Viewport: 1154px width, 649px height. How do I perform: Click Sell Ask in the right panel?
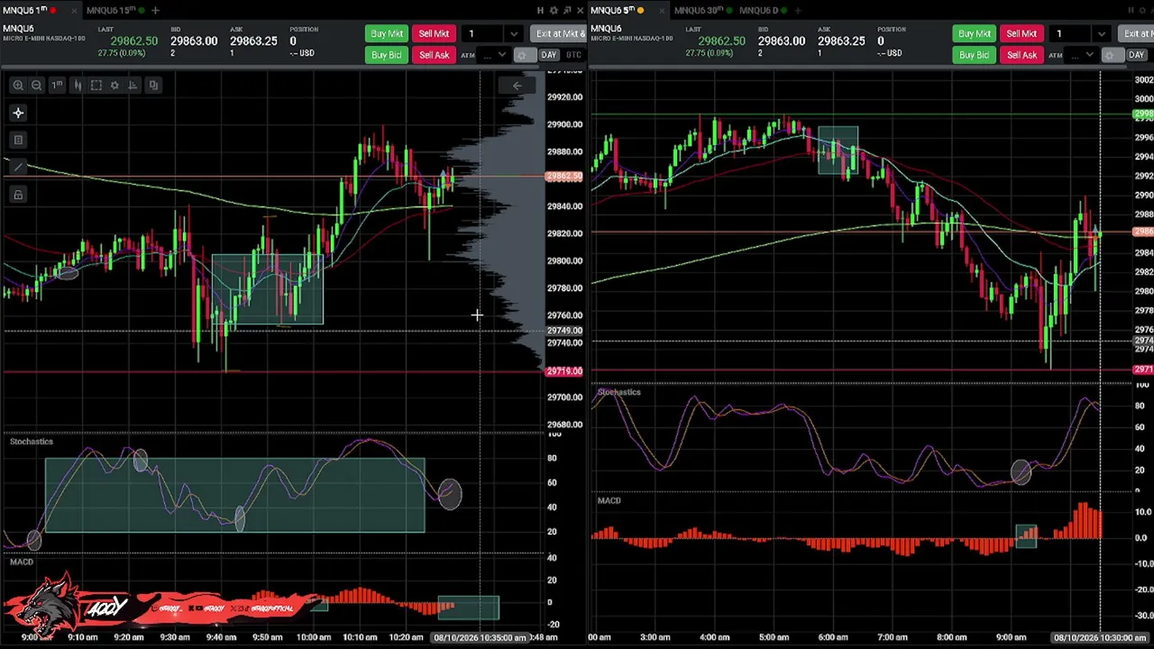coord(1021,55)
